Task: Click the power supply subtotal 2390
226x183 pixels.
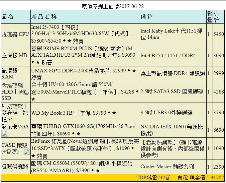Action: tap(219, 167)
